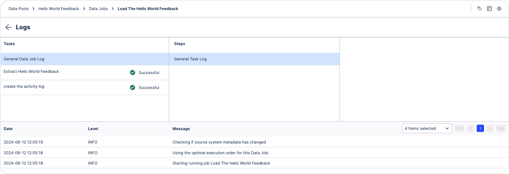The height and width of the screenshot is (174, 509).
Task: Go to previous page arrow in pagination
Action: pyautogui.click(x=471, y=128)
